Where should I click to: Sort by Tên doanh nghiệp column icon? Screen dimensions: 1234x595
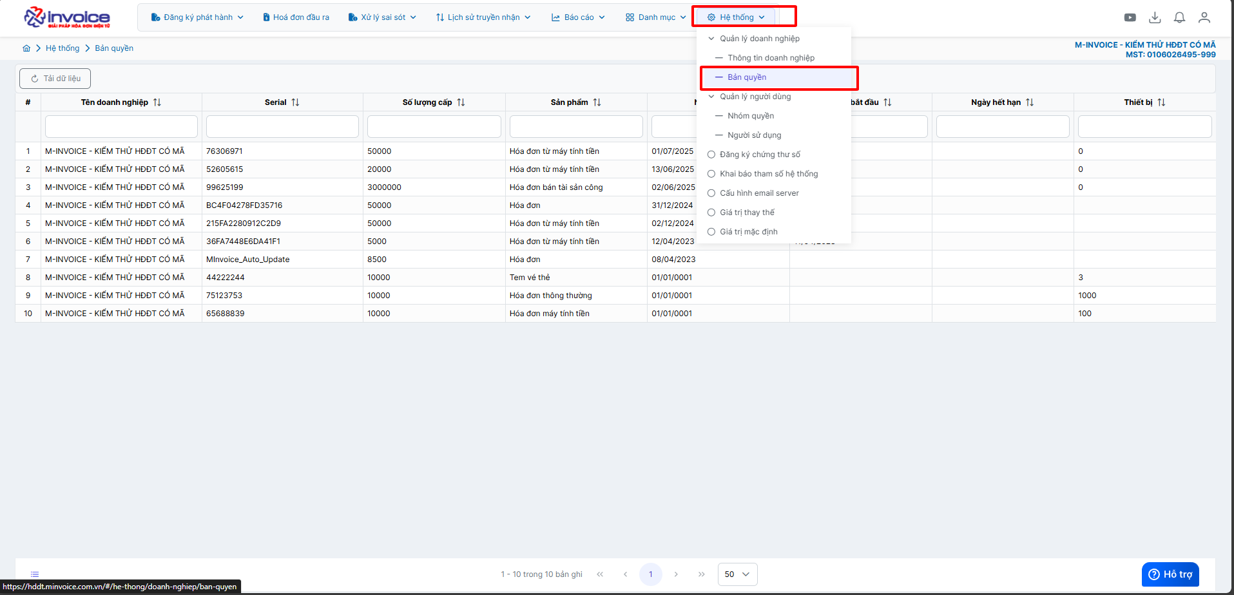point(157,102)
